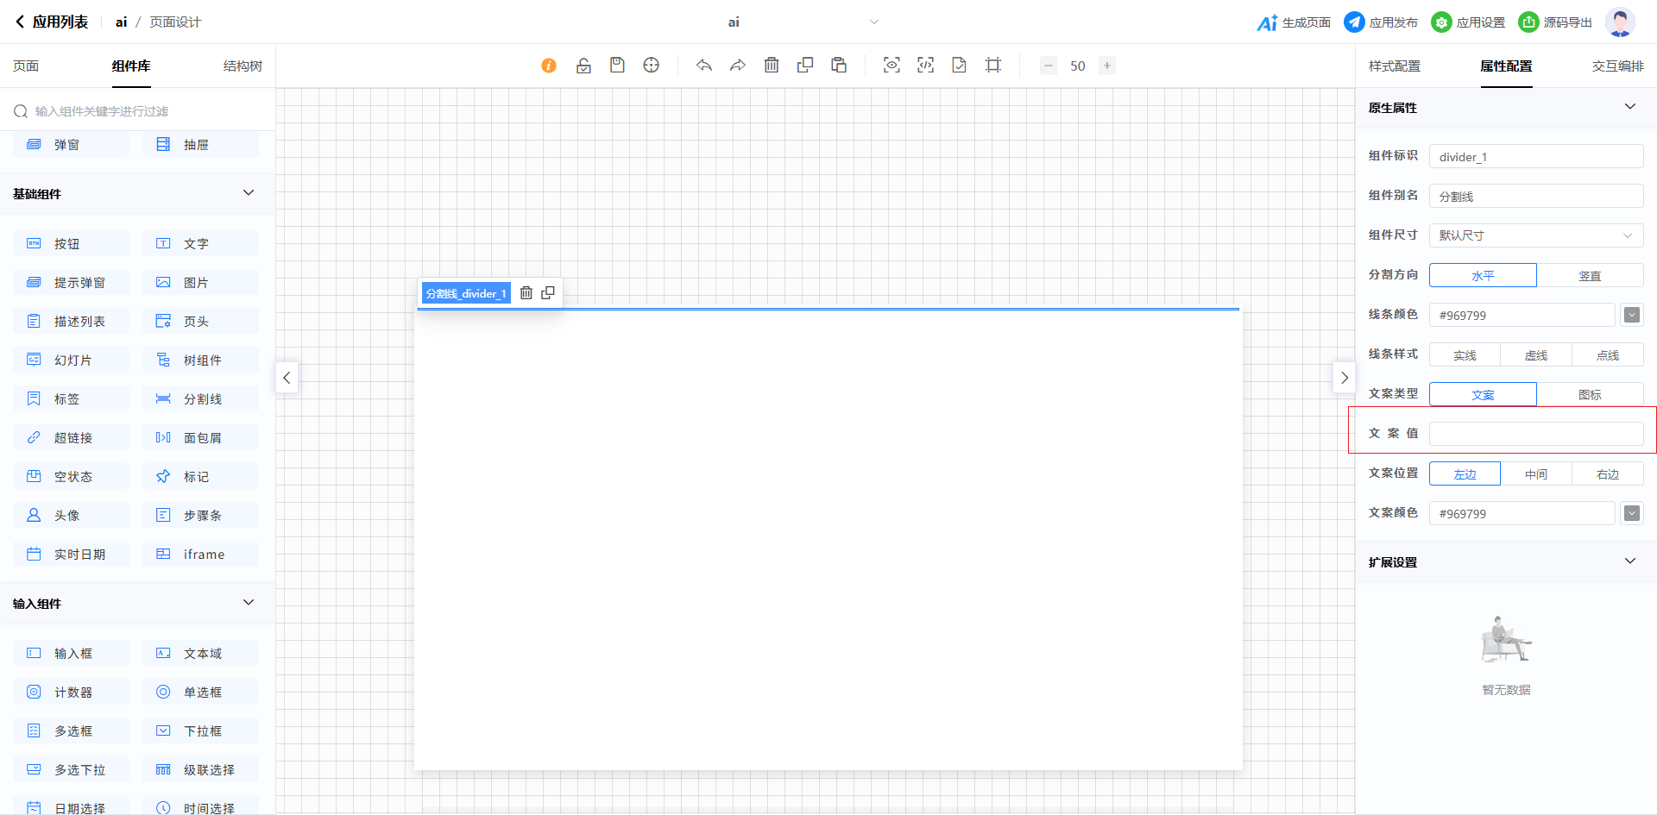Screen dimensions: 1657x815
Task: Delete divider_1 using its trash icon
Action: [526, 293]
